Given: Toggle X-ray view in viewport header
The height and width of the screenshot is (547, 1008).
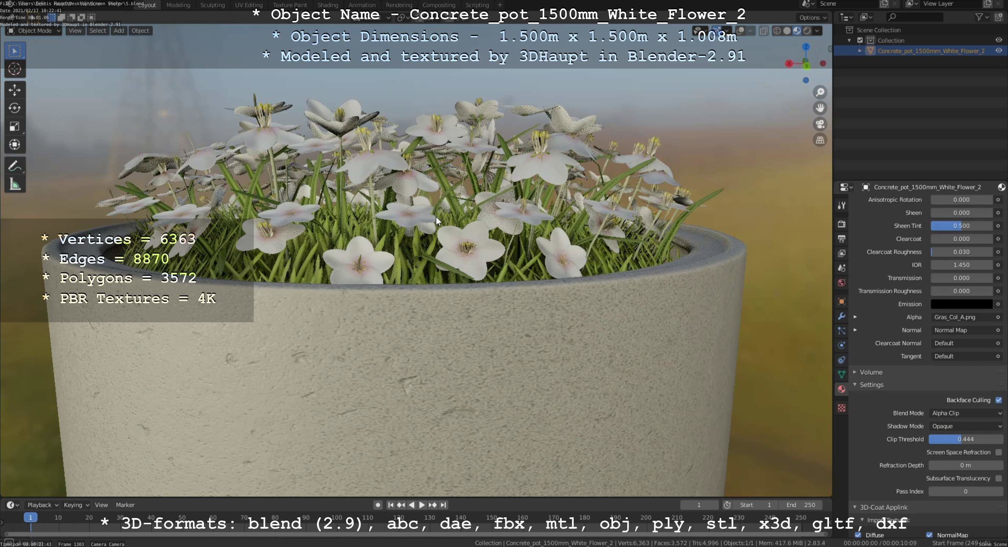Looking at the screenshot, I should coord(763,31).
